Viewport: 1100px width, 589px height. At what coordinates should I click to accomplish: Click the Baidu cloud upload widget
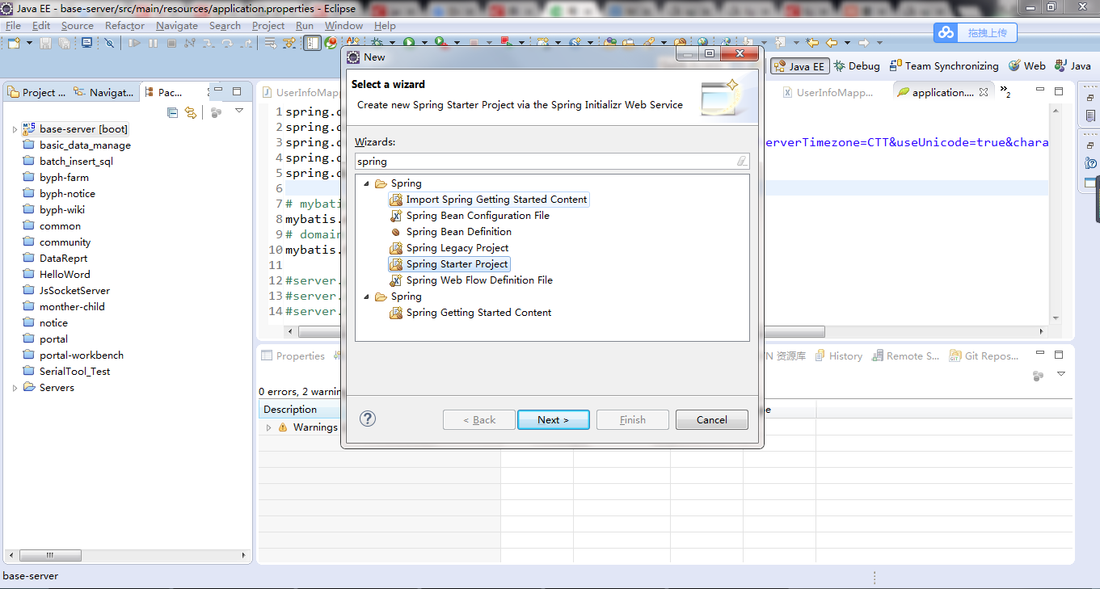point(976,32)
